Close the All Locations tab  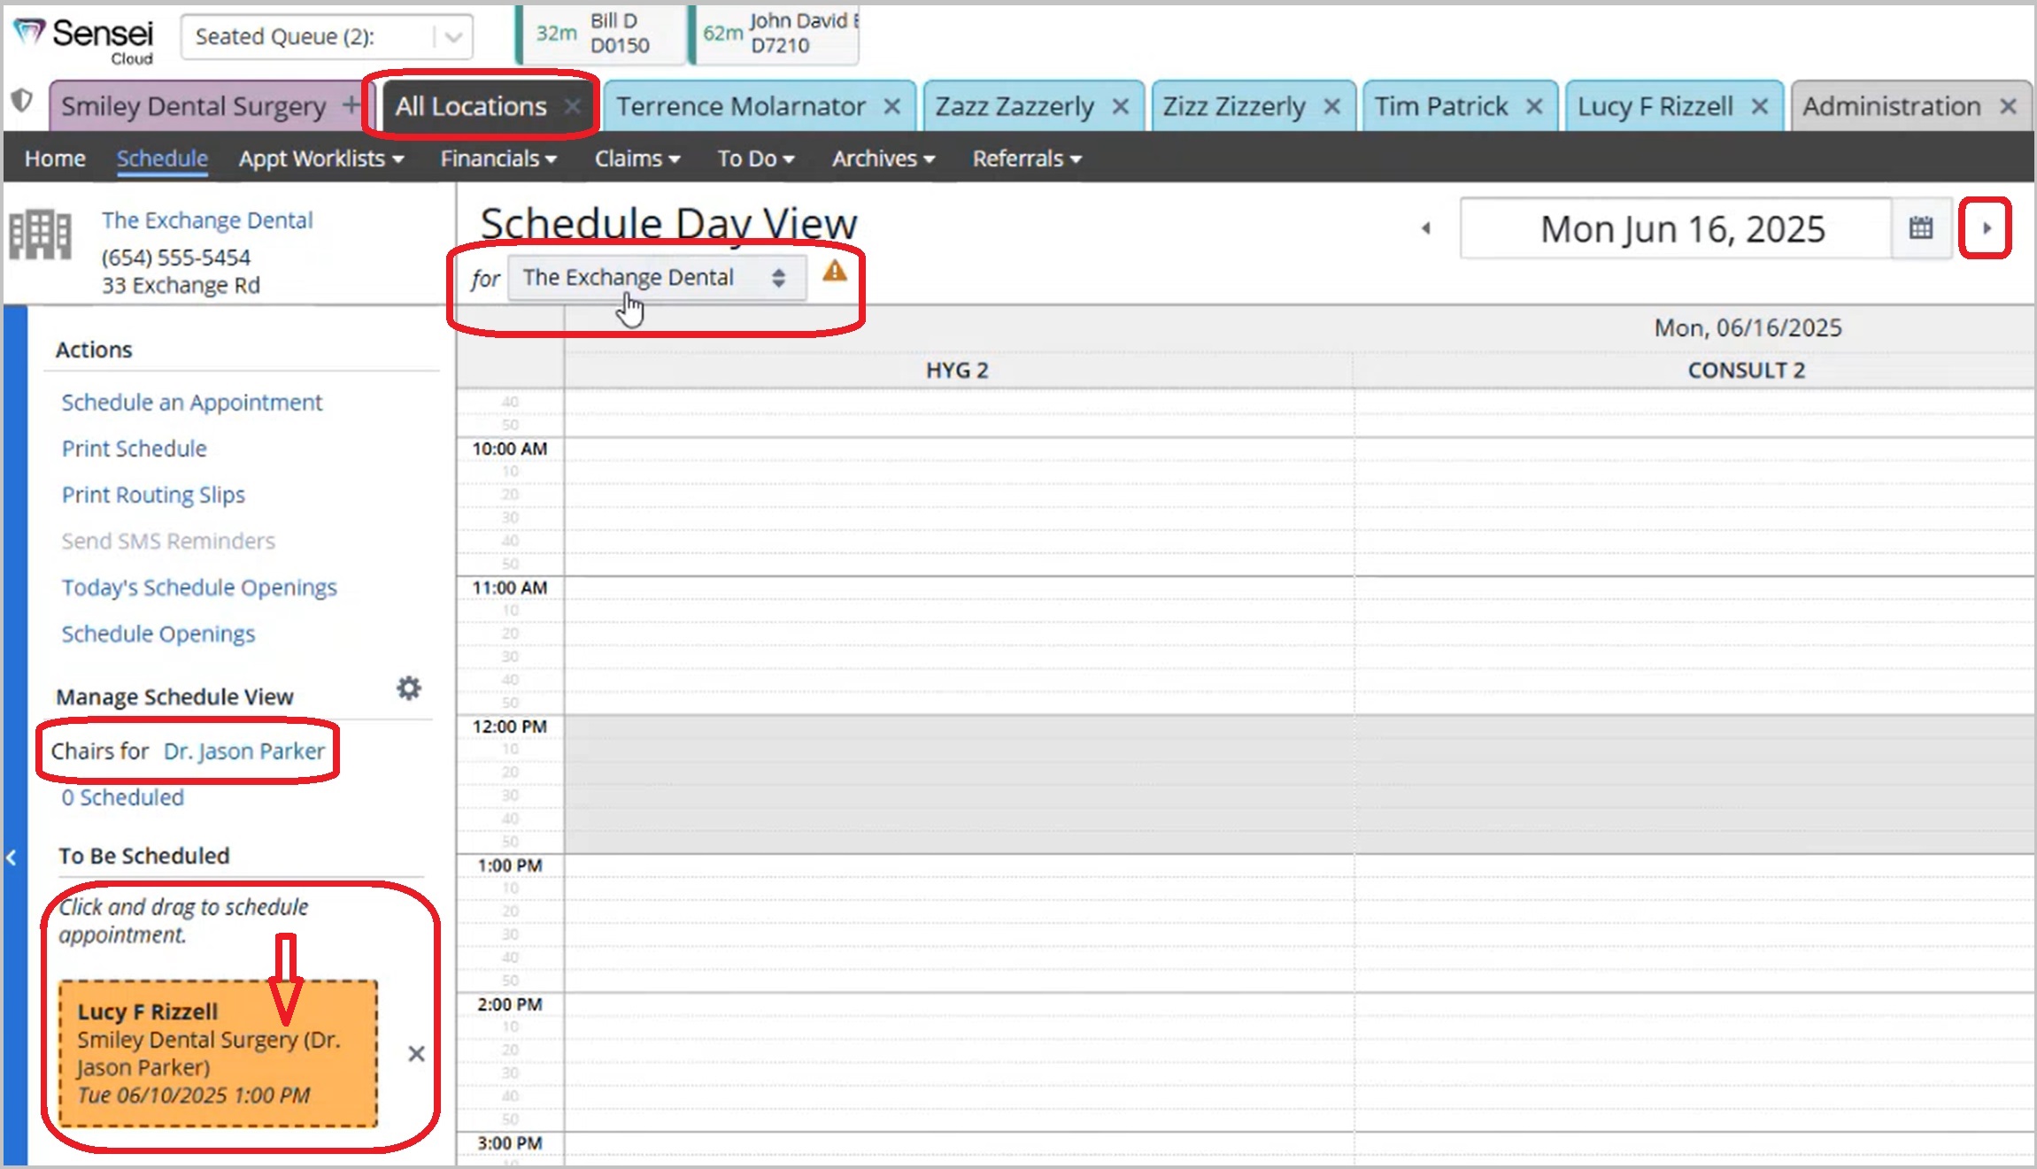pyautogui.click(x=573, y=106)
